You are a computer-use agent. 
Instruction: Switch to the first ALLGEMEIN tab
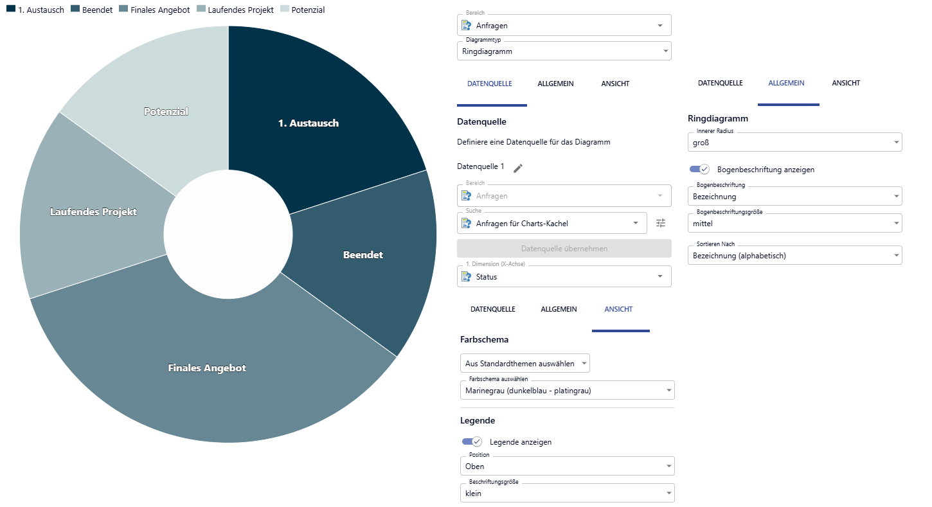pos(555,84)
